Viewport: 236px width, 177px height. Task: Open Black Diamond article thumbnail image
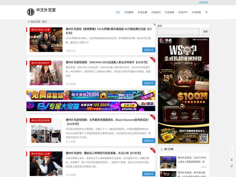click(46, 130)
